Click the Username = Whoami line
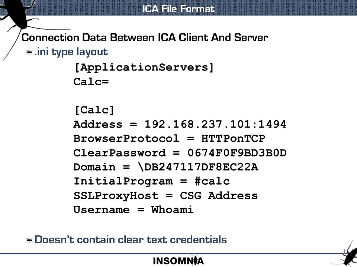The height and width of the screenshot is (267, 357). 134,210
